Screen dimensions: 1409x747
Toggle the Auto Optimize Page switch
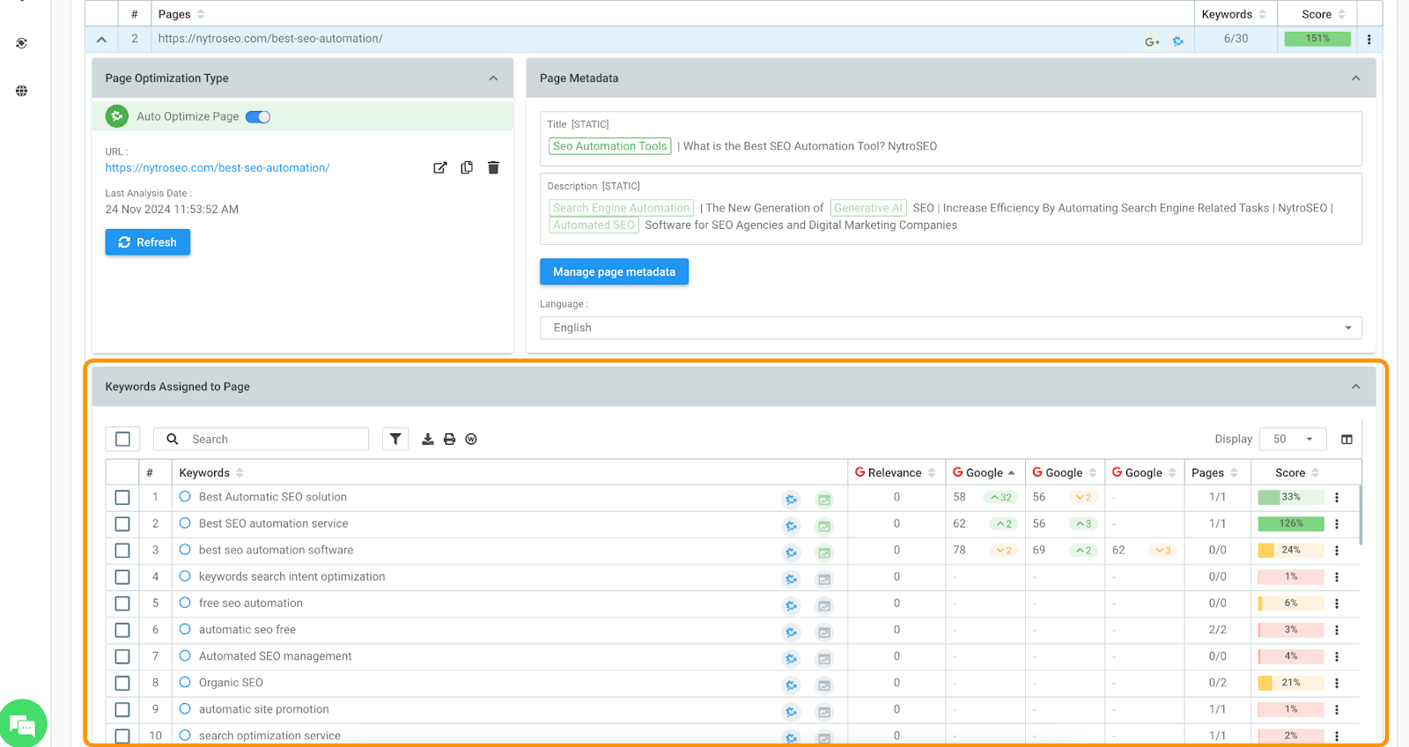(x=258, y=116)
